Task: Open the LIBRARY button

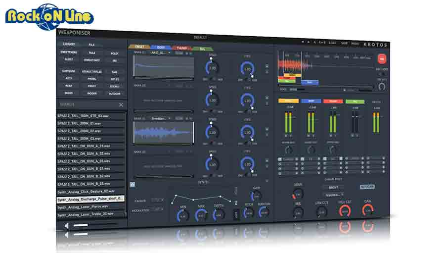Action: [69, 44]
